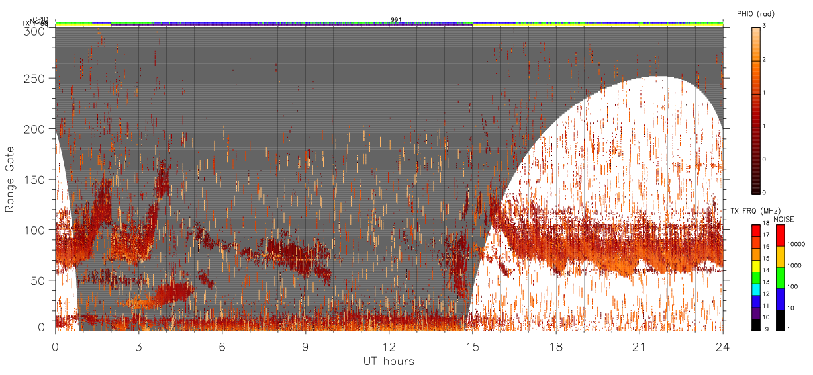Select the blue swatch in NOISE legend
Viewport: 813px width, 375px height.
[x=780, y=299]
